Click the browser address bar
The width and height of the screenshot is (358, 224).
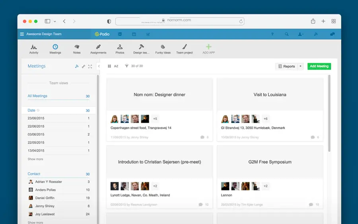point(180,21)
